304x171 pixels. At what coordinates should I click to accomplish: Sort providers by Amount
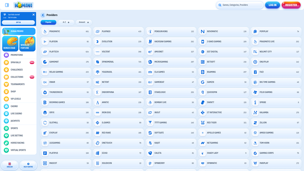pyautogui.click(x=84, y=22)
